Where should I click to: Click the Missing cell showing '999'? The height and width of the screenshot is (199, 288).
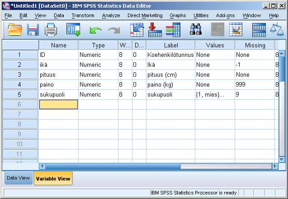coord(255,84)
